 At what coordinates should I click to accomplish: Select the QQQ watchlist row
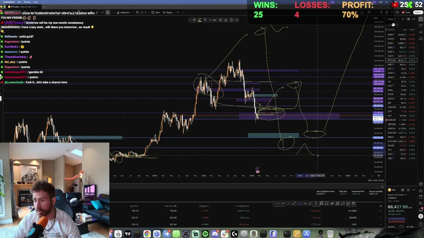pyautogui.click(x=401, y=47)
